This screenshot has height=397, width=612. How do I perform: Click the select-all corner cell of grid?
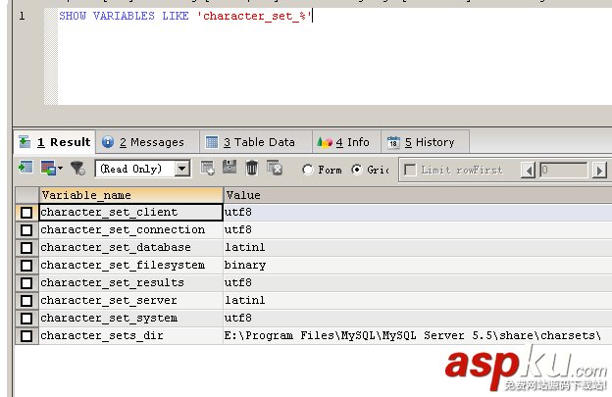(26, 195)
